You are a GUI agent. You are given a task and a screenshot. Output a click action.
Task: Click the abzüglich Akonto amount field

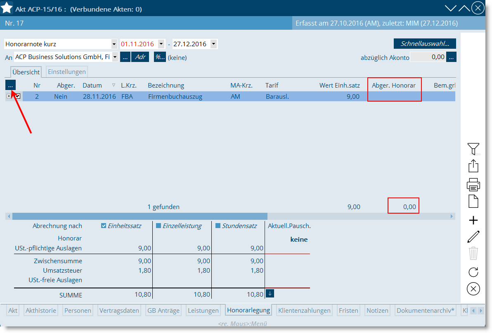click(428, 57)
